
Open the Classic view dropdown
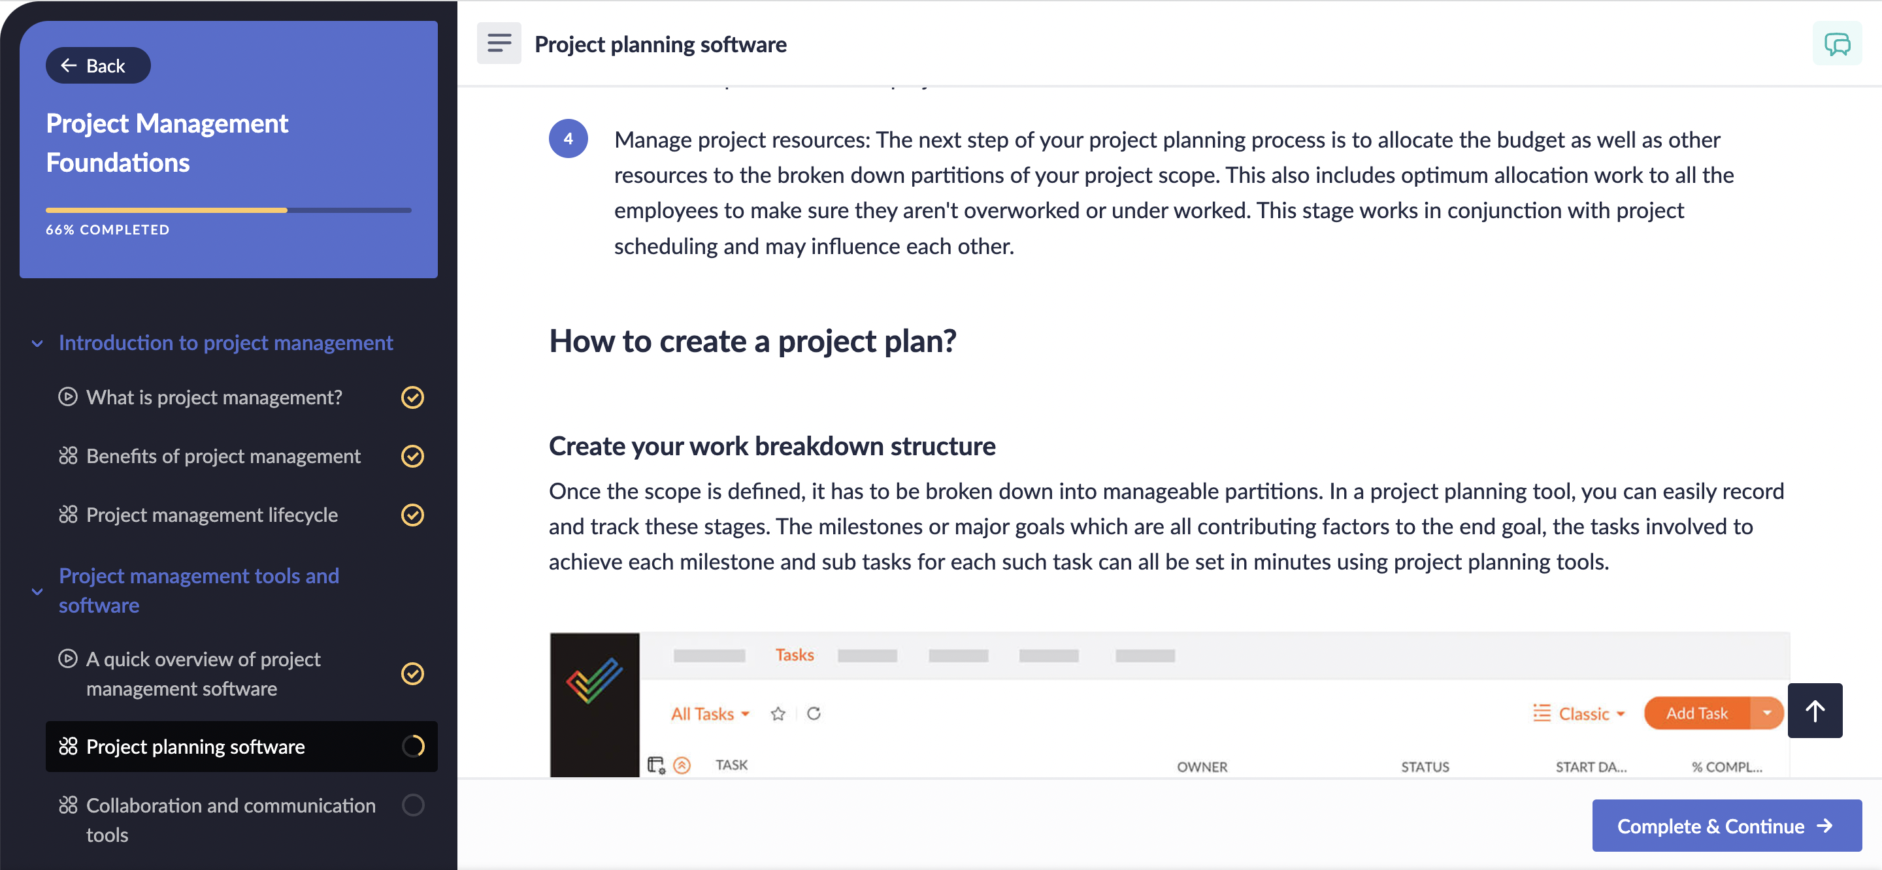point(1579,714)
